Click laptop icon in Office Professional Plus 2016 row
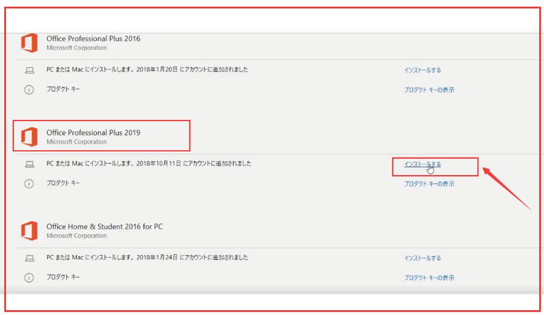544x315 pixels. (x=30, y=70)
